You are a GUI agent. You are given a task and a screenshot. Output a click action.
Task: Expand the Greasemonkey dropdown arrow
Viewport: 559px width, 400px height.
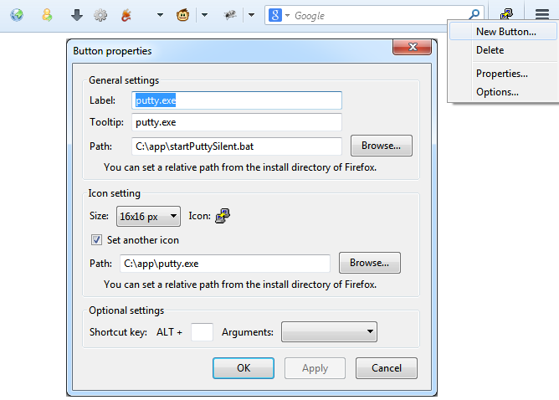click(x=205, y=15)
